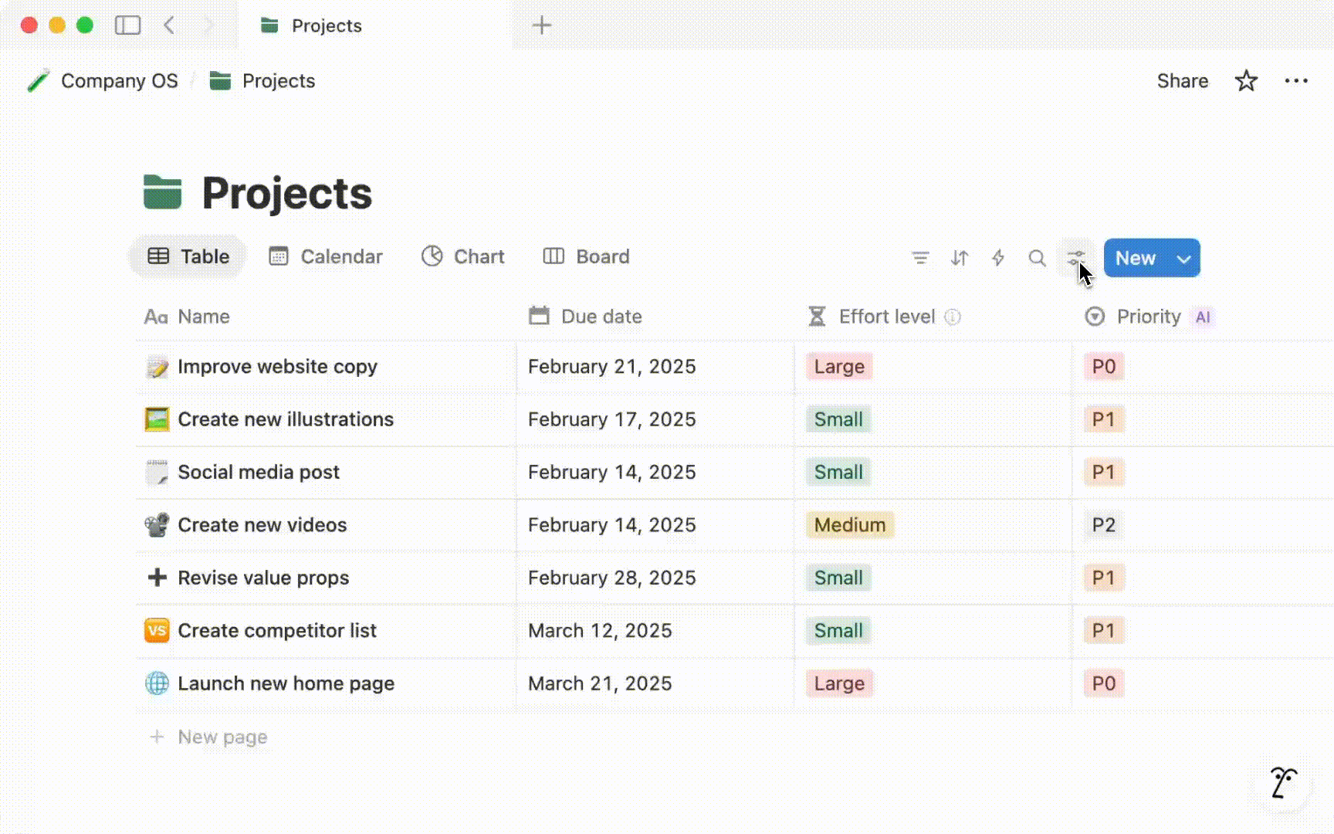The height and width of the screenshot is (834, 1334).
Task: Open Large effort tag for Improve website copy
Action: pyautogui.click(x=839, y=367)
